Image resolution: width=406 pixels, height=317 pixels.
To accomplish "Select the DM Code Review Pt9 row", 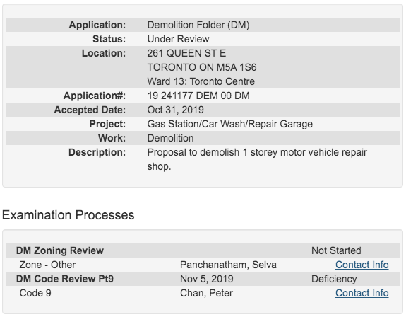I will 203,279.
